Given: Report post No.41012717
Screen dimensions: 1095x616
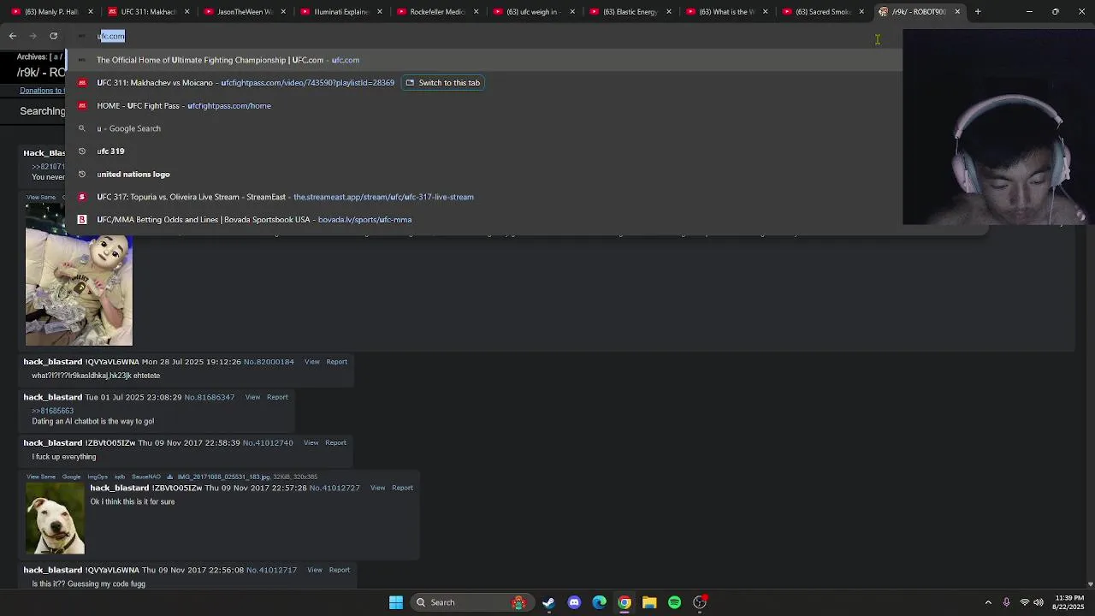Looking at the screenshot, I should [x=340, y=570].
